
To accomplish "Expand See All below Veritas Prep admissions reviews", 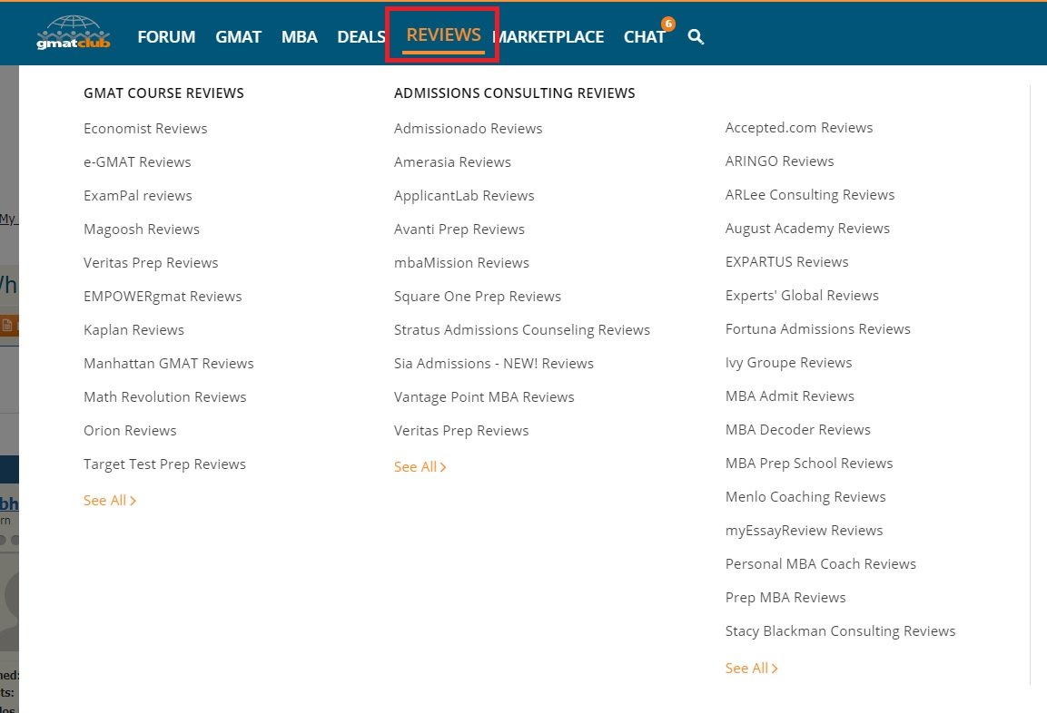I will (x=420, y=467).
